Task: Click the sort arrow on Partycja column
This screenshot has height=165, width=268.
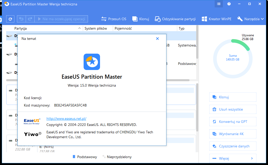Action: tap(79, 28)
